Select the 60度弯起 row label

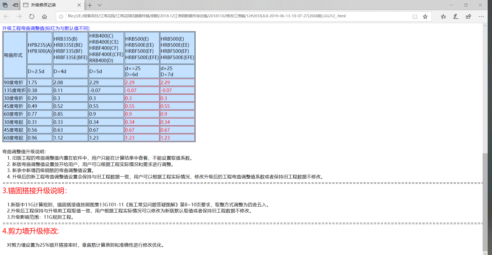coord(15,138)
